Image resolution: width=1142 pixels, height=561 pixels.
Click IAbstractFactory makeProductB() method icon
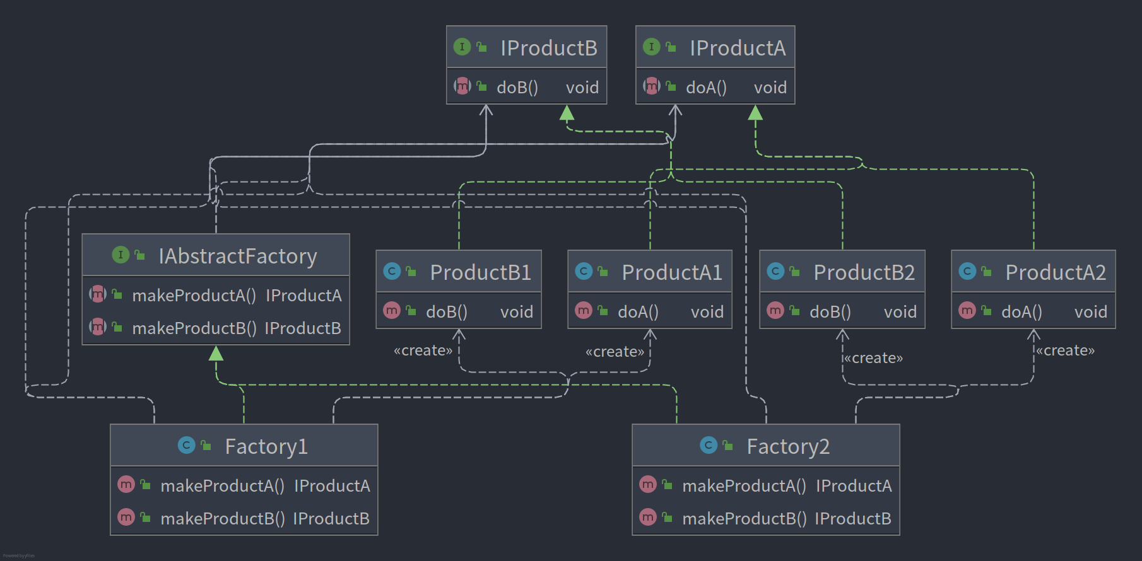click(x=98, y=327)
